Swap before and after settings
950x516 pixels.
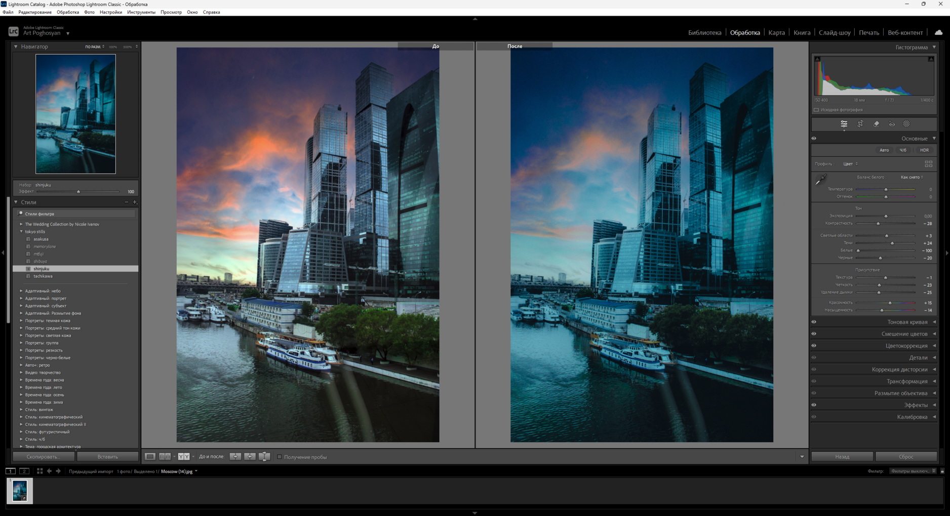point(264,457)
